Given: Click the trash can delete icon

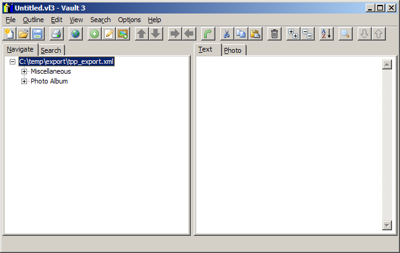Looking at the screenshot, I should coord(275,34).
